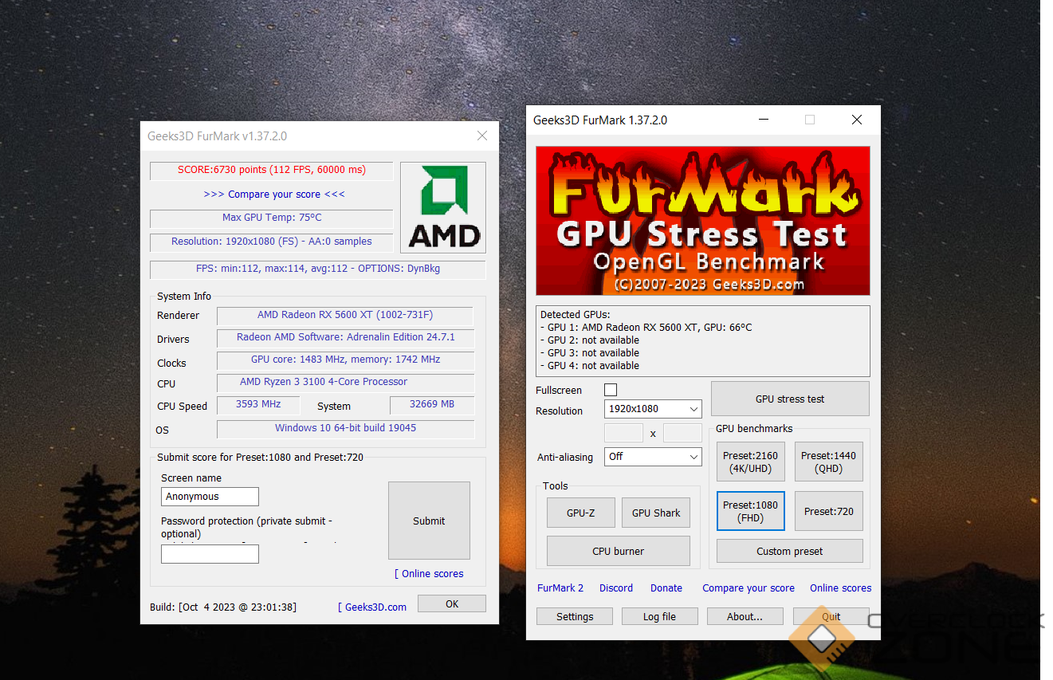This screenshot has height=680, width=1053.
Task: Click the Renderer value AMD Radeon RX 5600 XT
Action: pos(345,315)
